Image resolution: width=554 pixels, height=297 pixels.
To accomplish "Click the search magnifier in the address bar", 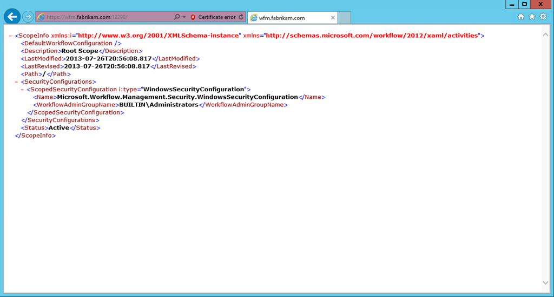I will 177,17.
